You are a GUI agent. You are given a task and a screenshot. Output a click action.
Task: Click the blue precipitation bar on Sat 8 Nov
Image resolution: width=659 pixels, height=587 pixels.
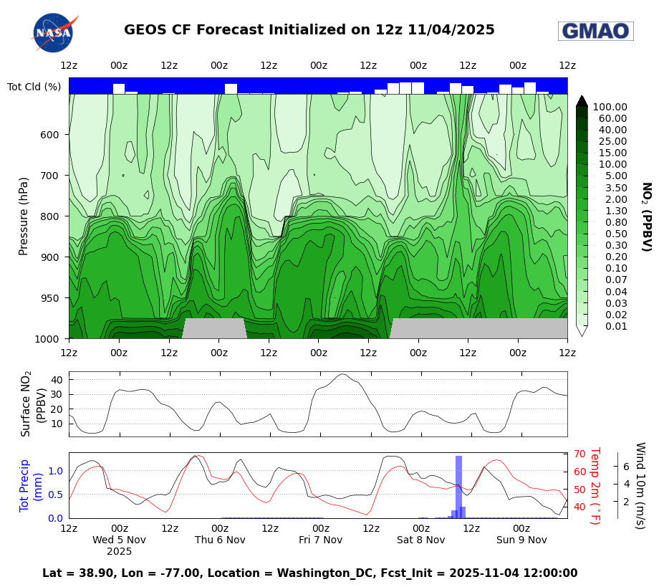(x=457, y=487)
